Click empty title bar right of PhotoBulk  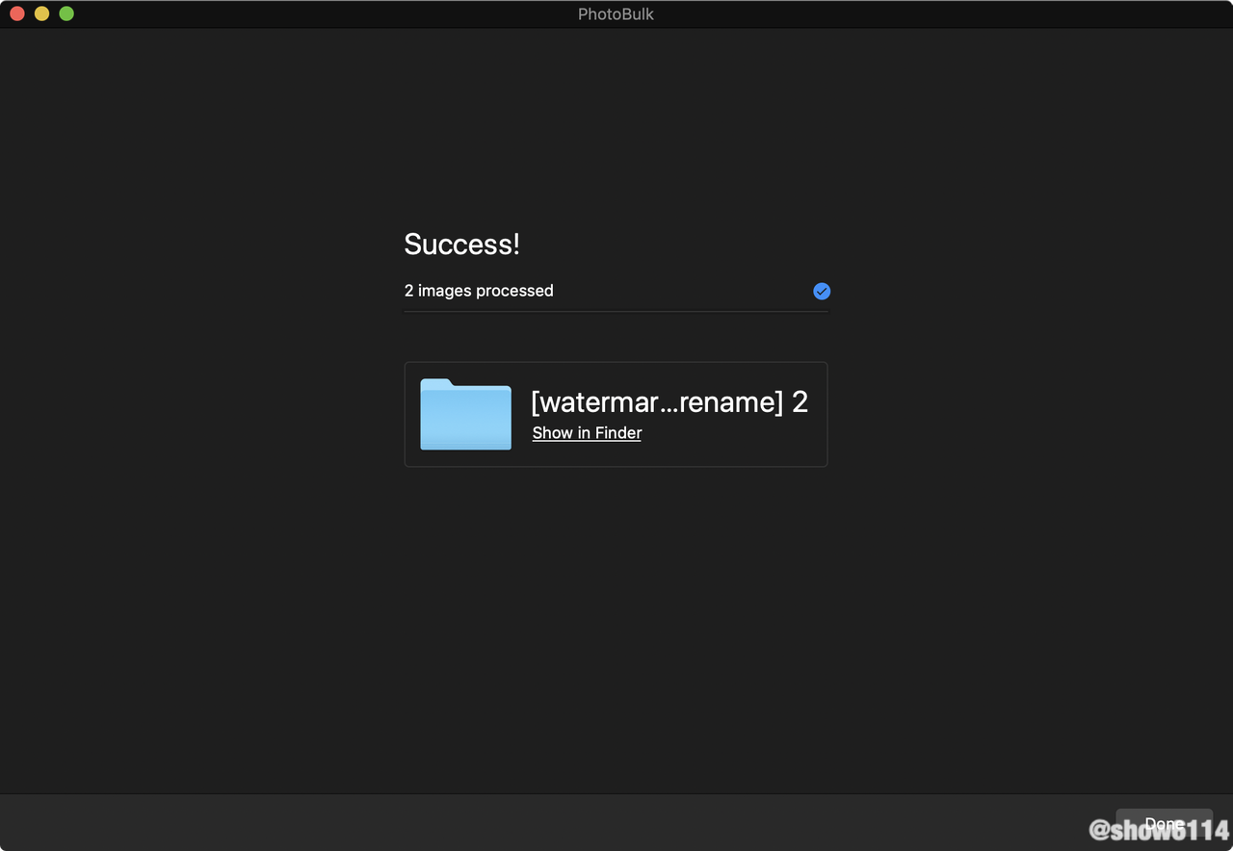coord(915,14)
